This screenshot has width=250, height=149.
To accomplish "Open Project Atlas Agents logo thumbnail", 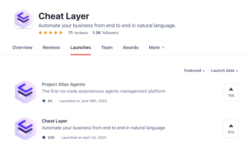I will 25,92.
